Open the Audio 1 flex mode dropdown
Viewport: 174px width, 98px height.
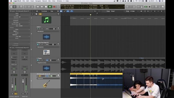(x=48, y=32)
